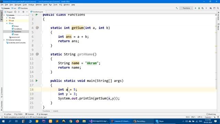Image resolution: width=220 pixels, height=124 pixels.
Task: Click the Windows taskbar search icon
Action: tap(10, 121)
